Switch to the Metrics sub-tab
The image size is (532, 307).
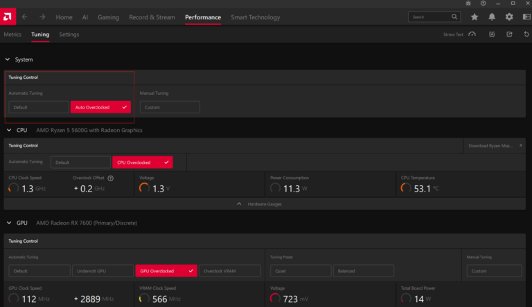point(12,34)
